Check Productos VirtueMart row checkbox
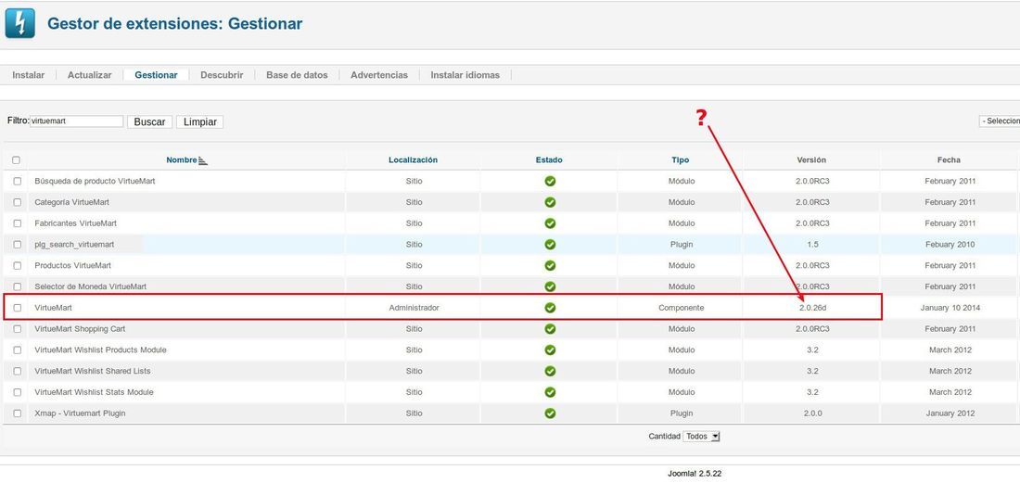This screenshot has height=483, width=1020. (18, 266)
